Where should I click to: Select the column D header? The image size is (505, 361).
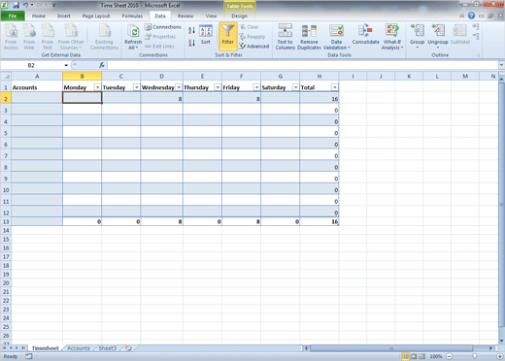click(x=161, y=77)
